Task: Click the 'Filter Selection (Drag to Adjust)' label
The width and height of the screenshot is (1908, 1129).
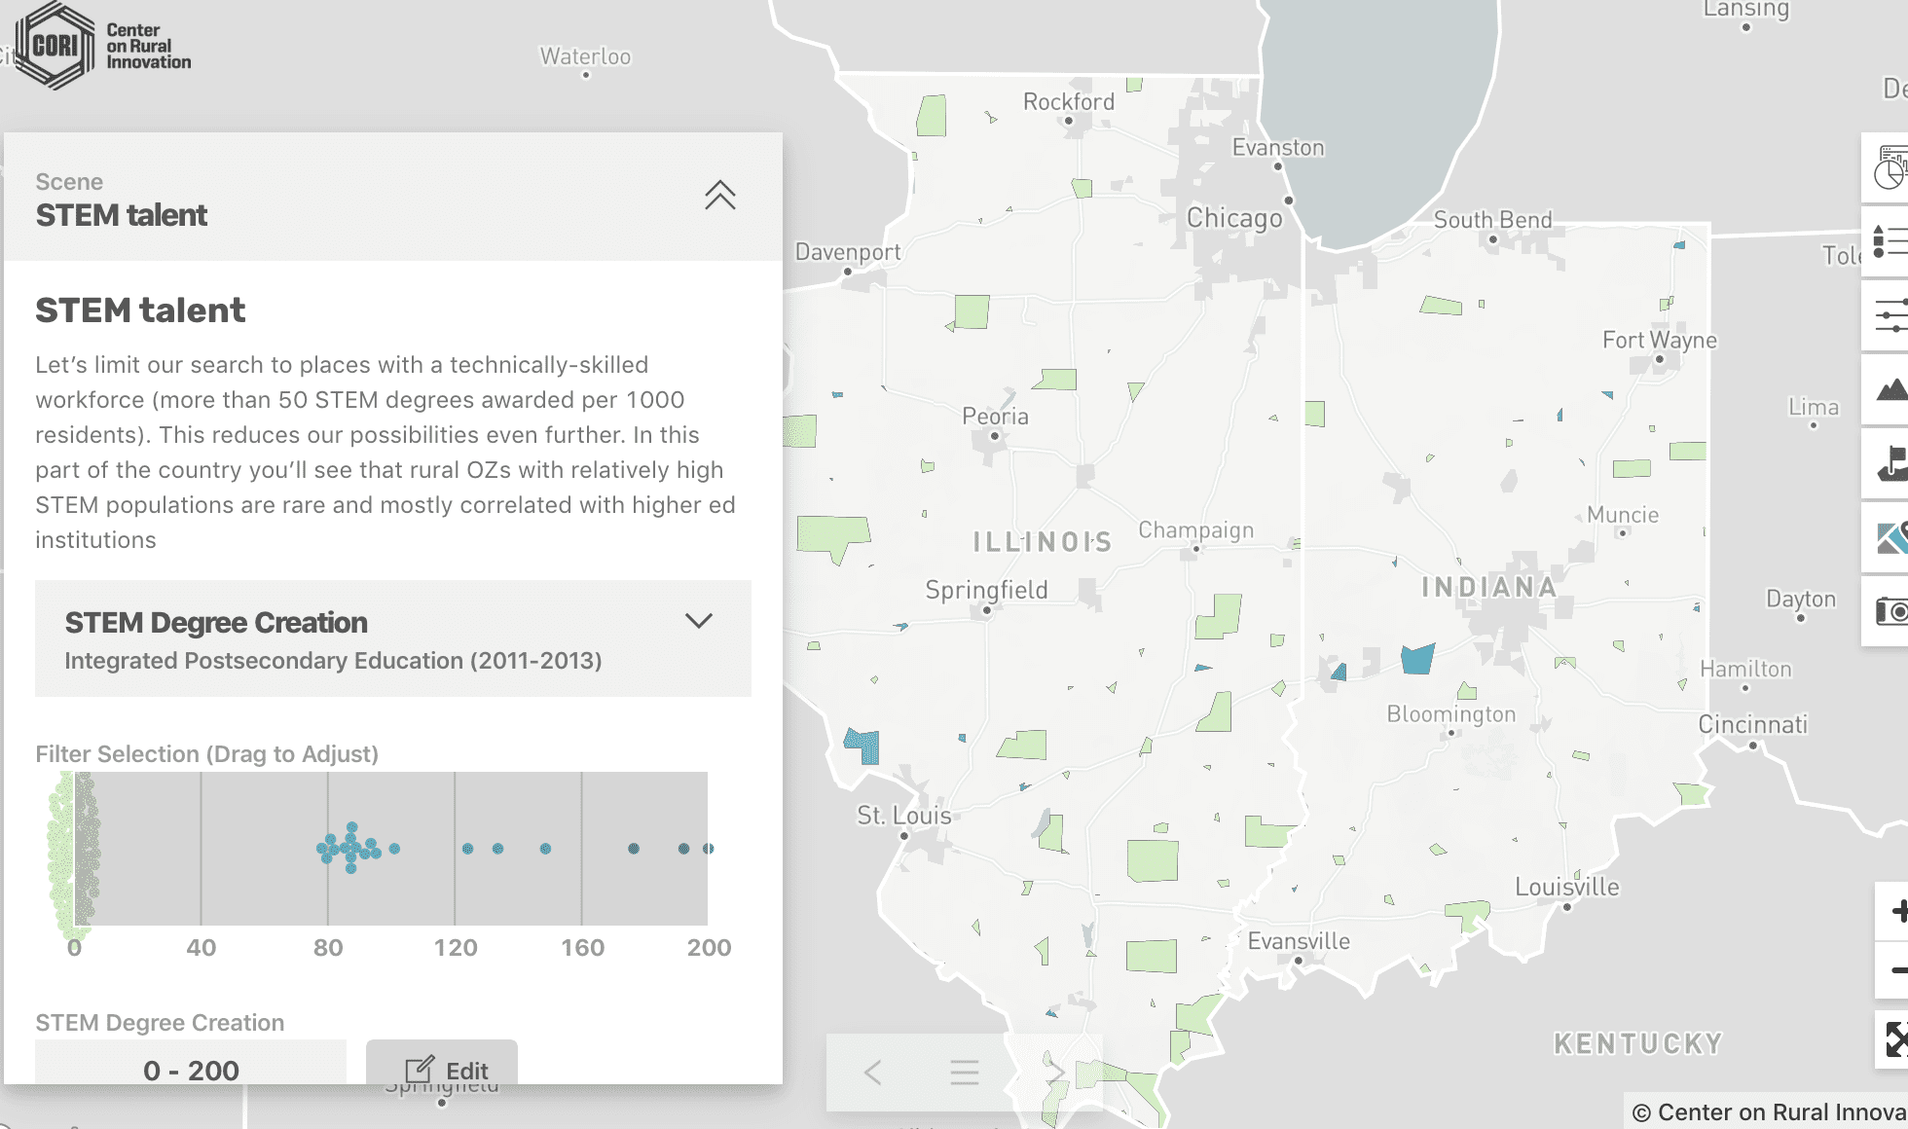Action: tap(206, 754)
